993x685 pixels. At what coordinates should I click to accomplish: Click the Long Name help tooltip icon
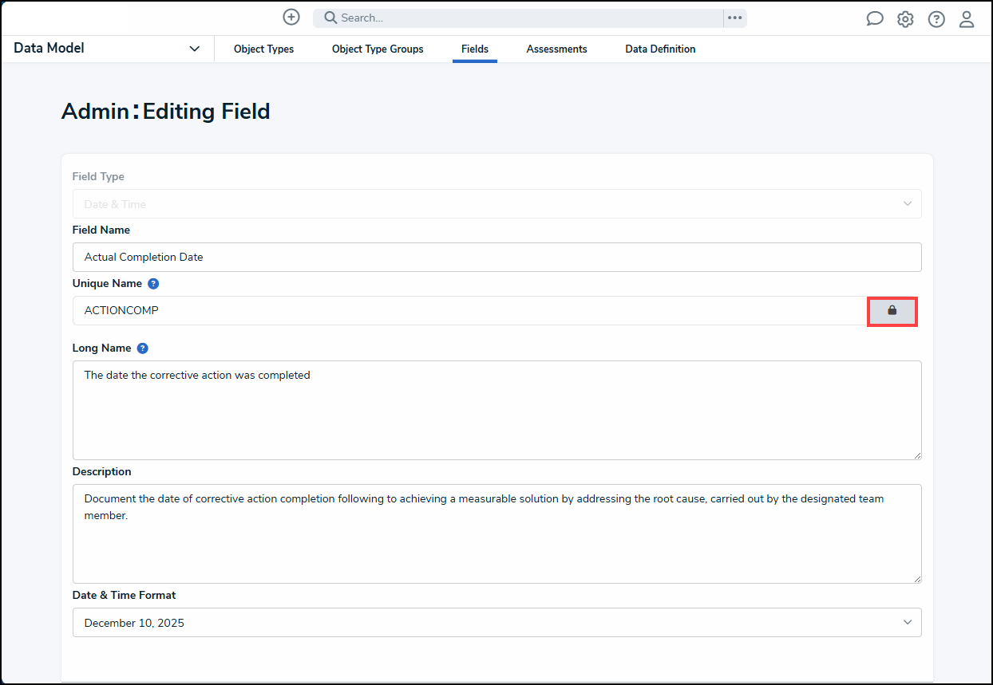pos(142,348)
